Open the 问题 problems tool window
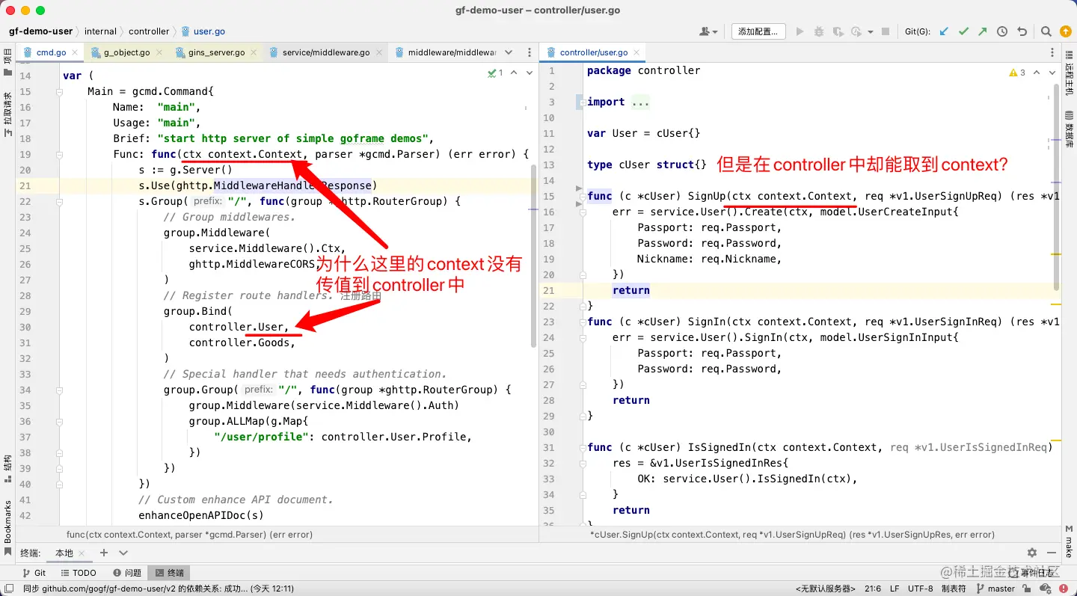The image size is (1077, 596). [128, 573]
